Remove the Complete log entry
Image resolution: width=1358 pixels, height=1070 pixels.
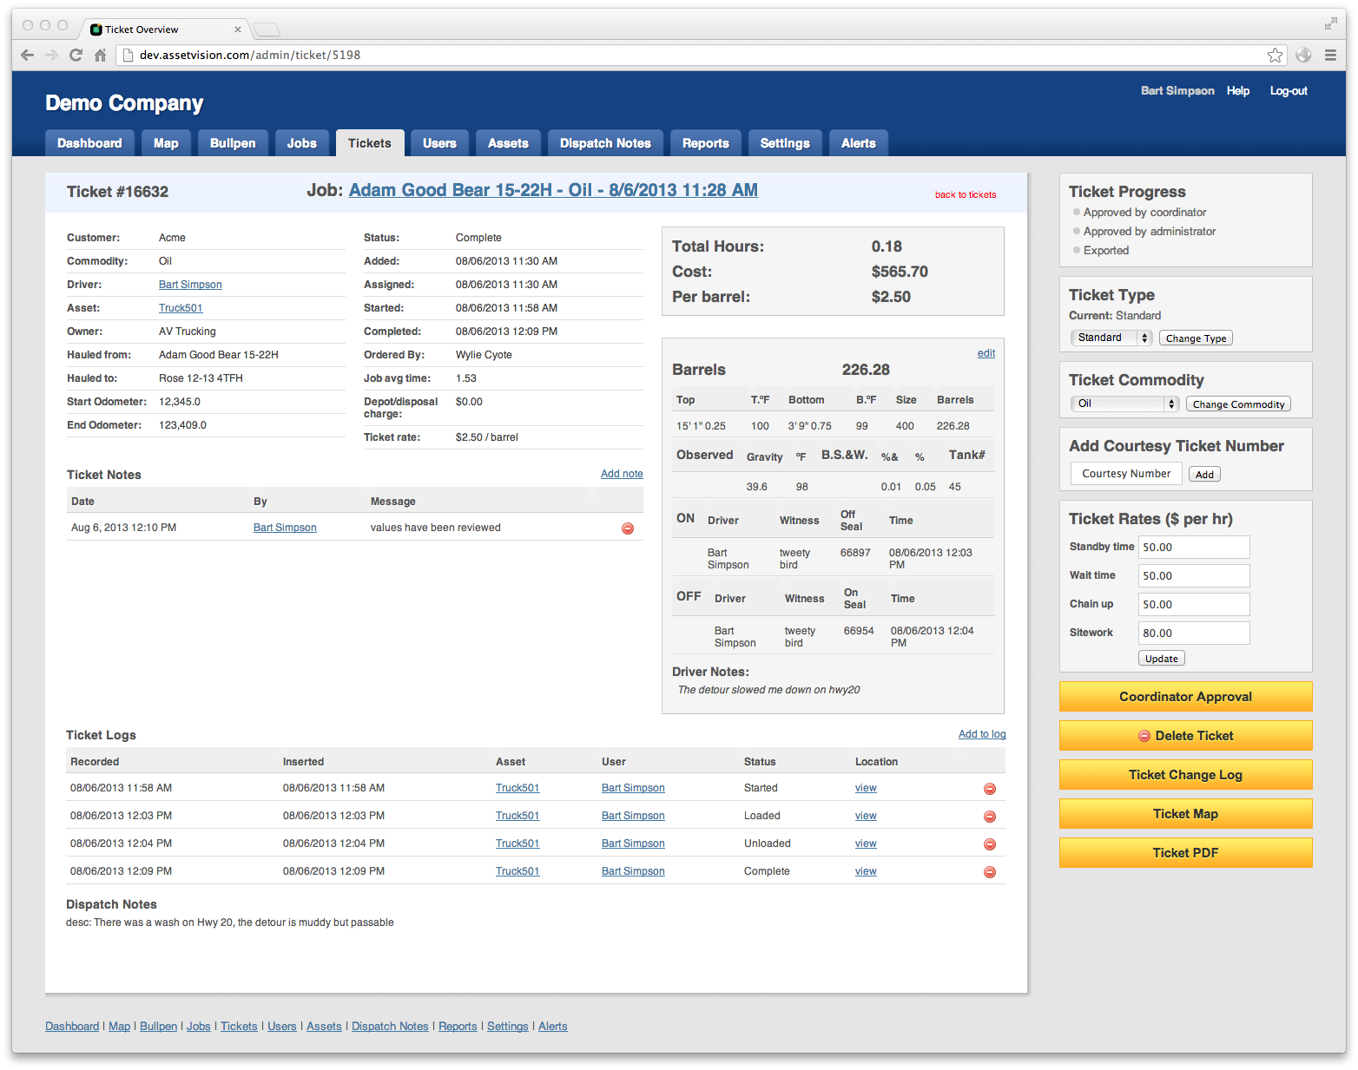[x=990, y=872]
